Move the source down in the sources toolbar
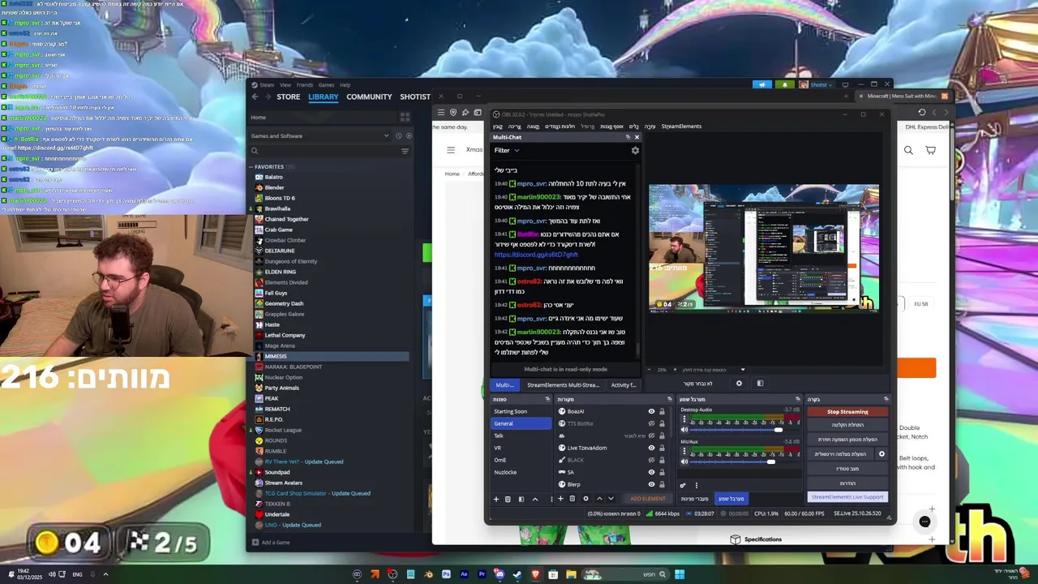 (611, 499)
